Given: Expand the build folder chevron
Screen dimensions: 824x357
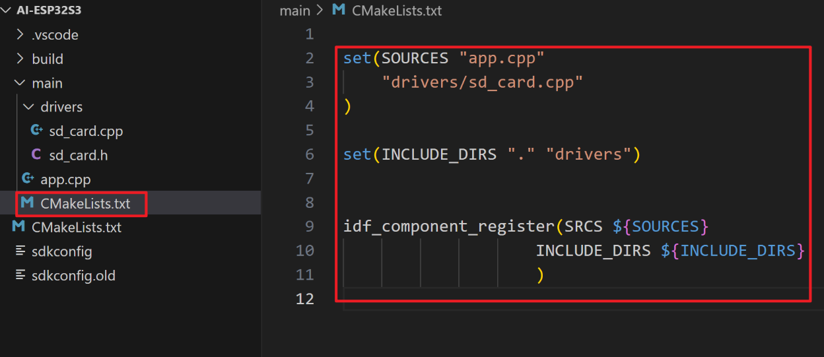Looking at the screenshot, I should click(x=20, y=59).
